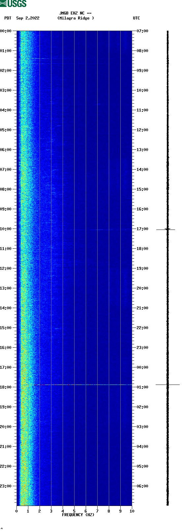
Task: Click the seismogram spike near 01:00 UTC
Action: [167, 385]
